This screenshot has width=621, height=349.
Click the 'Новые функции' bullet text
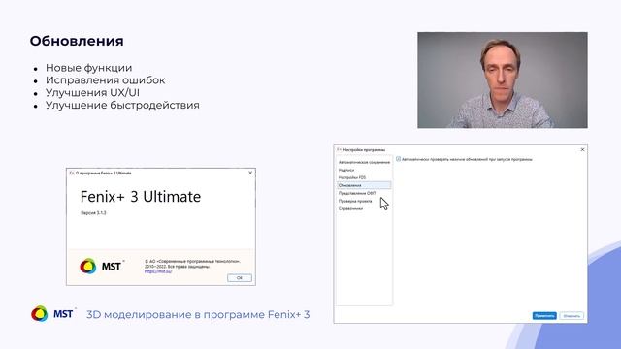(88, 68)
